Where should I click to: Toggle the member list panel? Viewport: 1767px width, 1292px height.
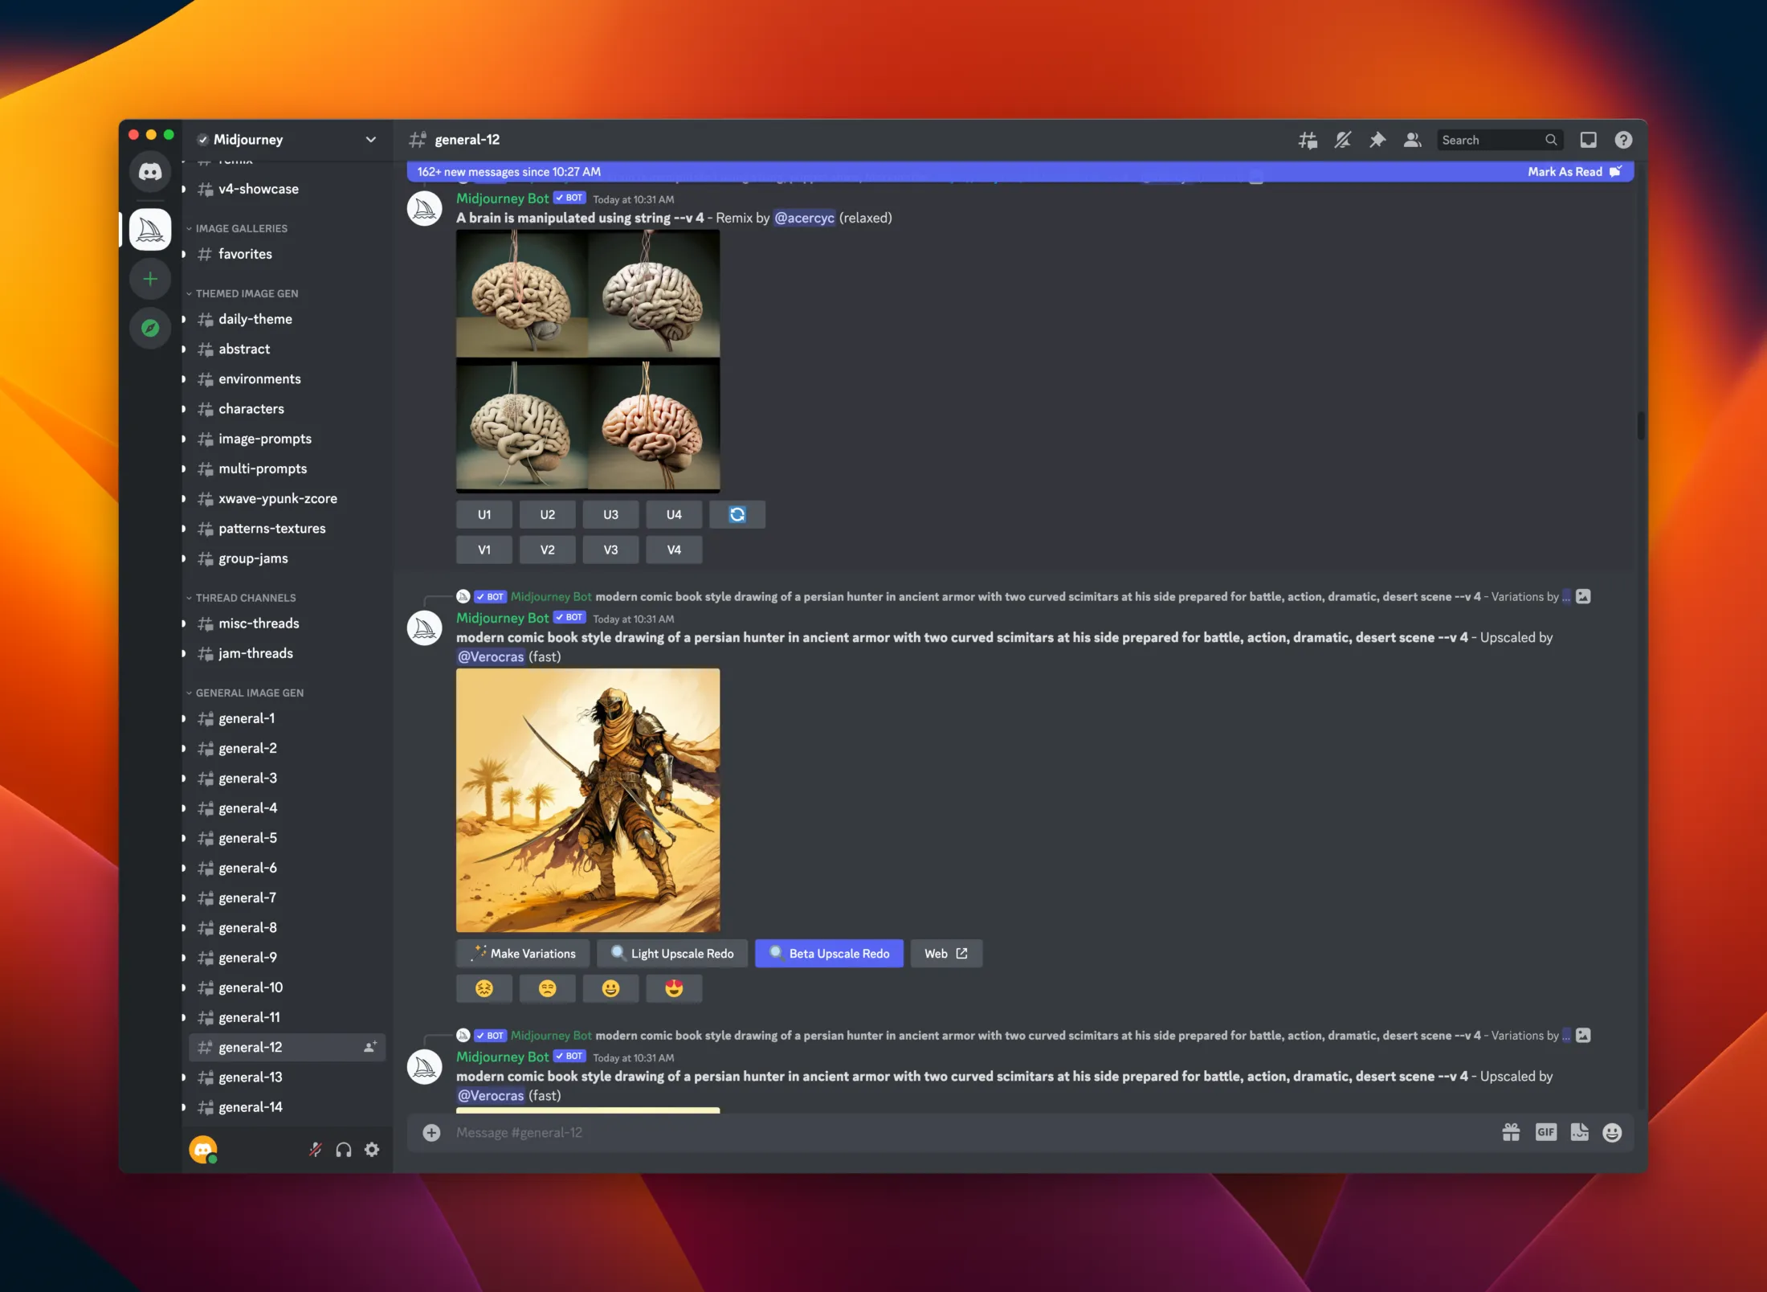click(x=1412, y=139)
